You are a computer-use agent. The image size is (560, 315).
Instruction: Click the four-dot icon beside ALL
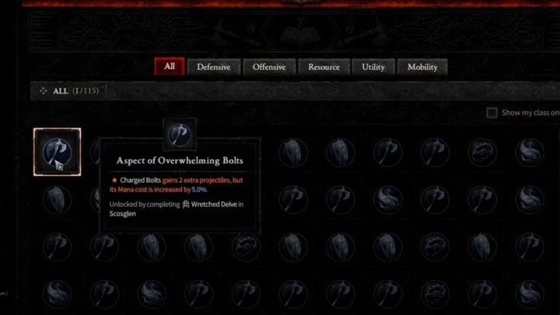click(x=44, y=91)
